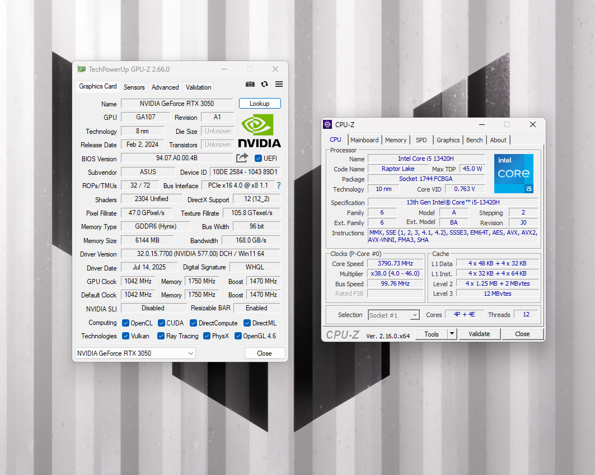Minimize the GPU-Z window

pyautogui.click(x=224, y=69)
